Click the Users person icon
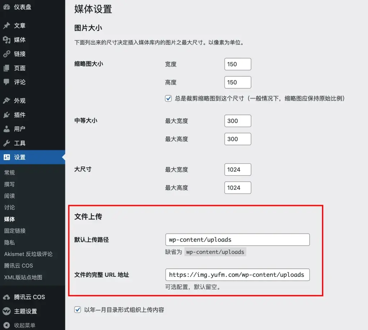Screen dimensions: 368x330 6,129
